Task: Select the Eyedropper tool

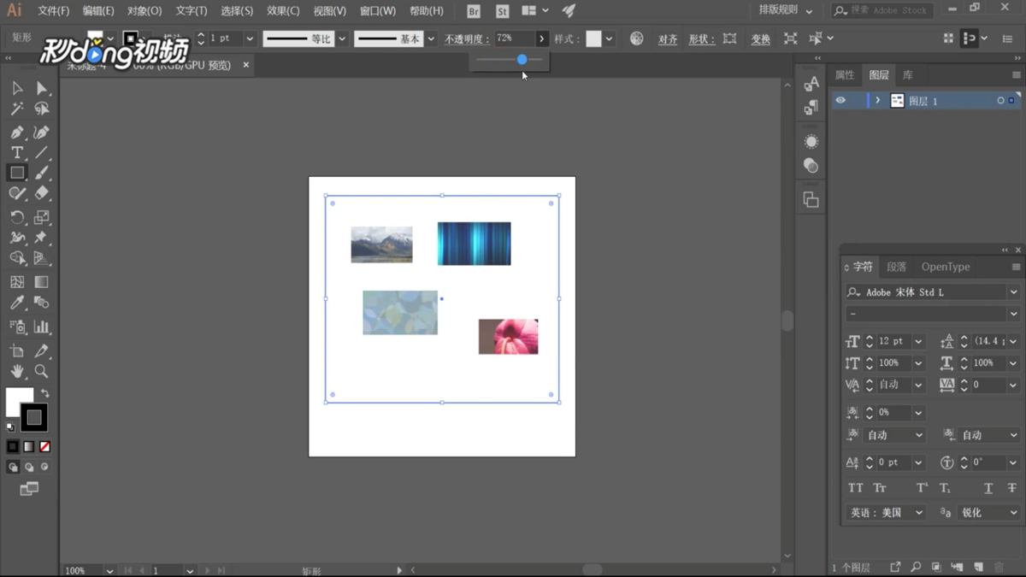Action: [17, 303]
